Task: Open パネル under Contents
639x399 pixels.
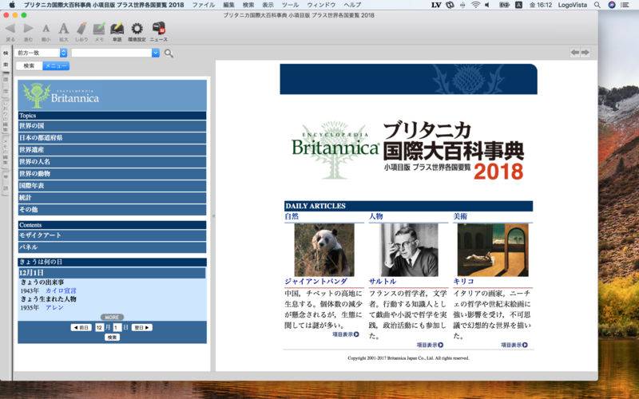Action: click(112, 247)
